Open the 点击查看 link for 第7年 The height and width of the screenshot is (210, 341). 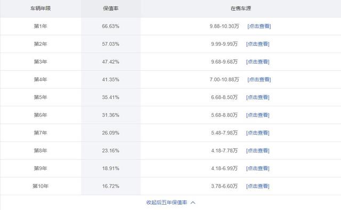point(258,133)
